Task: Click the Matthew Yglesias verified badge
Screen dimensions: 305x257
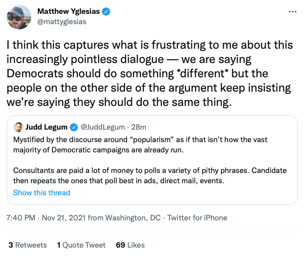Action: pyautogui.click(x=106, y=12)
